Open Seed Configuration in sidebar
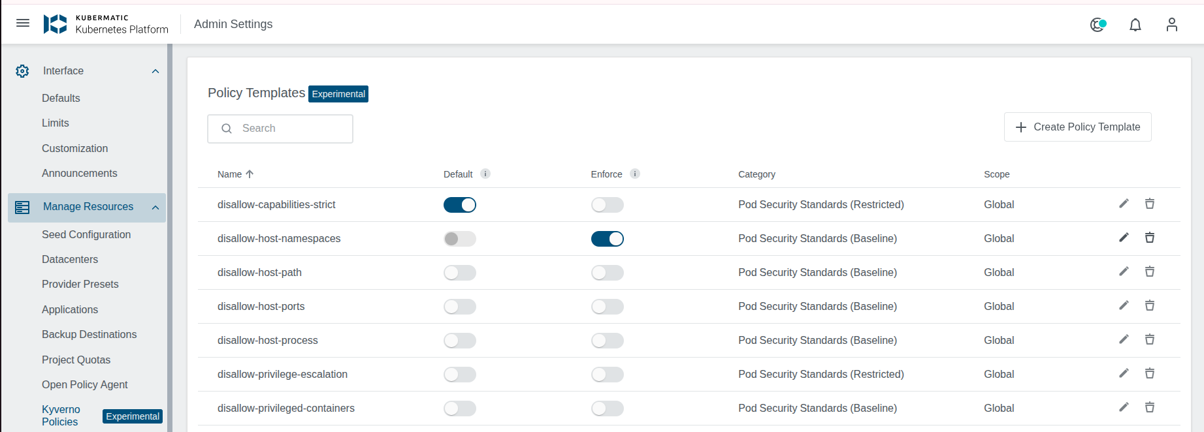The width and height of the screenshot is (1204, 432). tap(86, 234)
